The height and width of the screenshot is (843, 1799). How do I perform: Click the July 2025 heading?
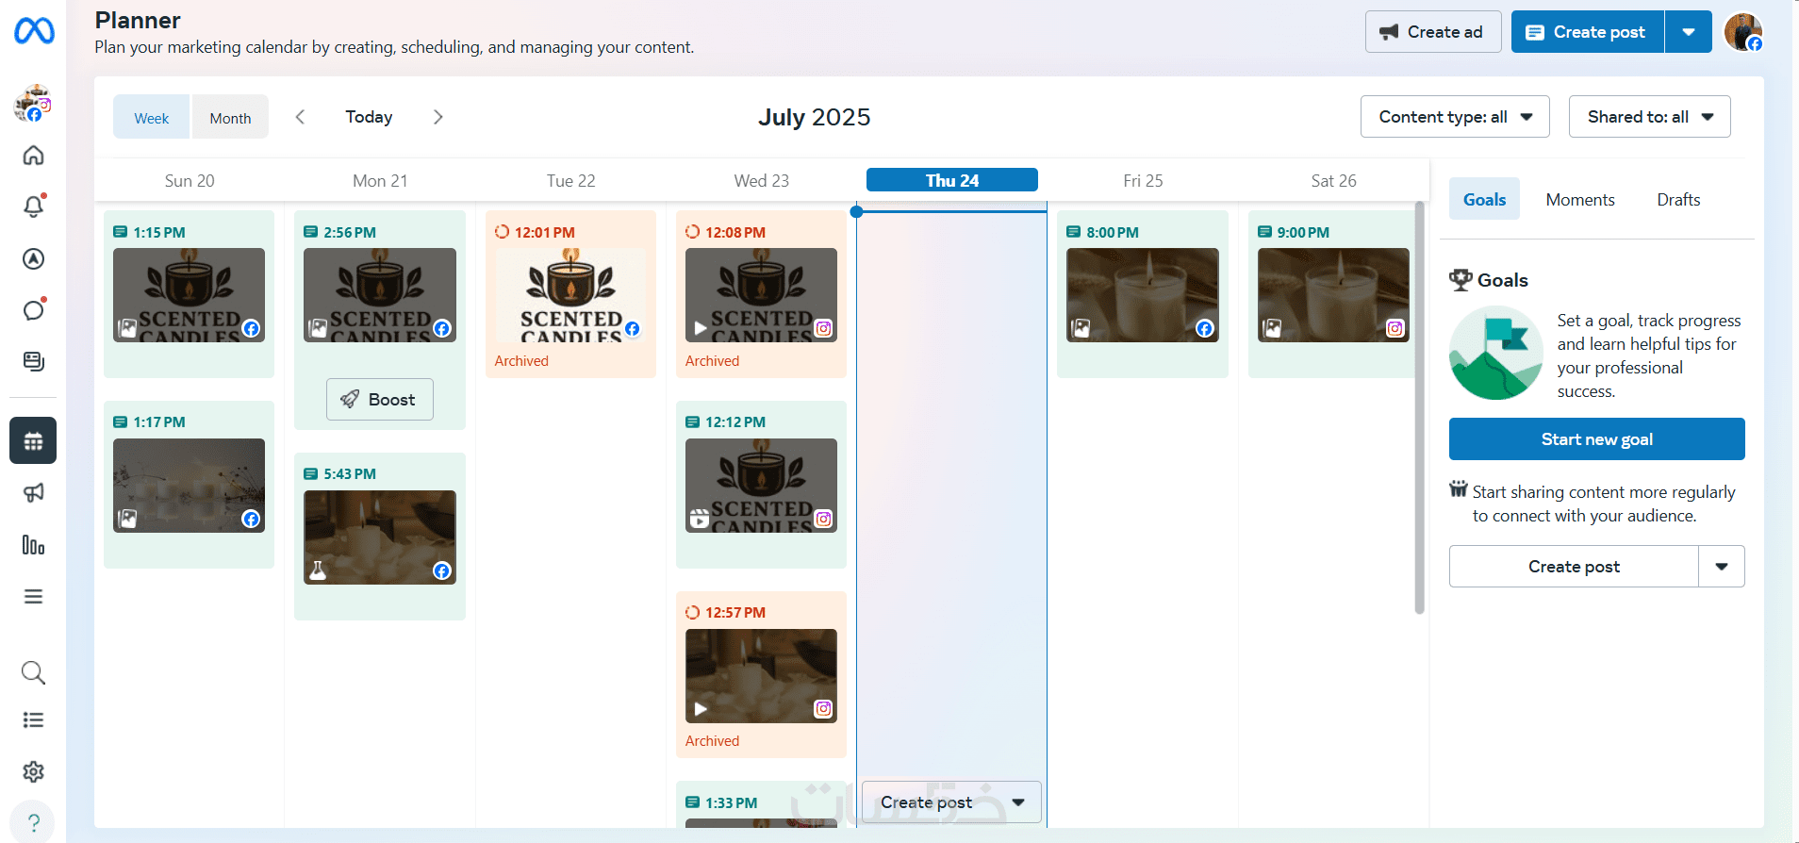pos(814,117)
